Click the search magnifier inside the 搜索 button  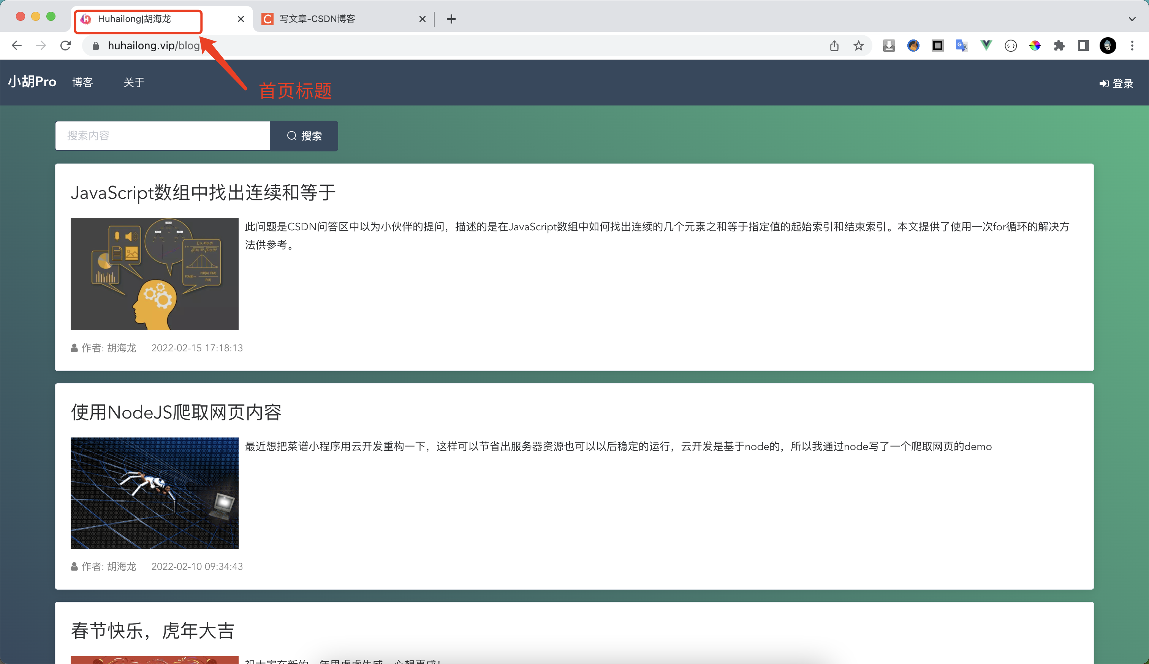[292, 136]
